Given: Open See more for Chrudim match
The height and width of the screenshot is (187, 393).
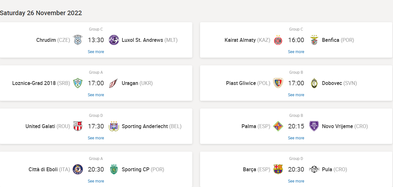Looking at the screenshot, I should [96, 52].
